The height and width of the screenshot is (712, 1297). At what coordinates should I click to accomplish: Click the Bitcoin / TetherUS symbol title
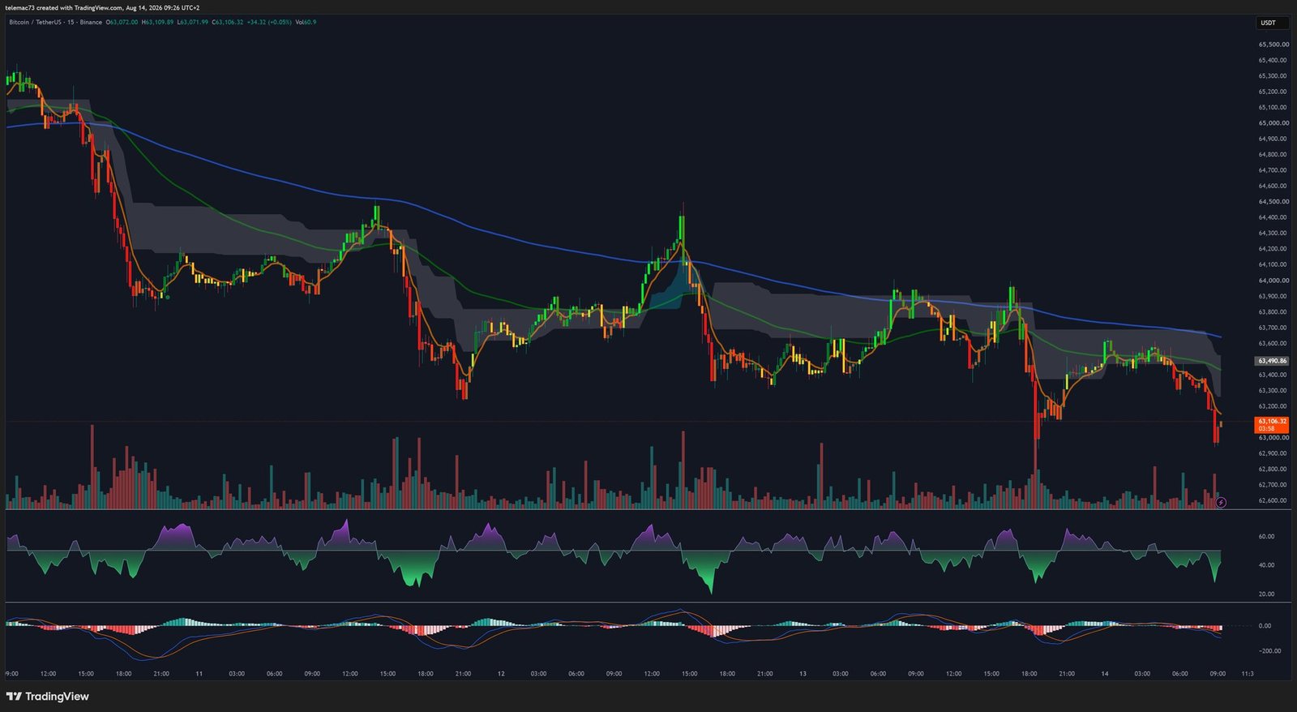coord(36,22)
